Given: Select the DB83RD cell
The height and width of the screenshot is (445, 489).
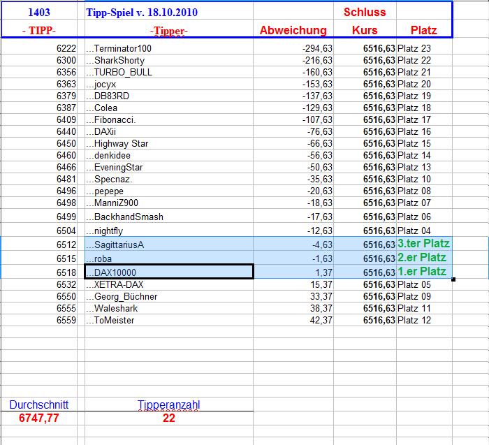Looking at the screenshot, I should (x=169, y=96).
